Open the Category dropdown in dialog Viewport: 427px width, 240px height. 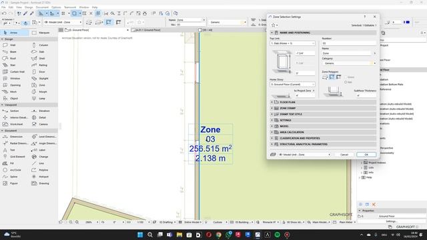coord(349,63)
